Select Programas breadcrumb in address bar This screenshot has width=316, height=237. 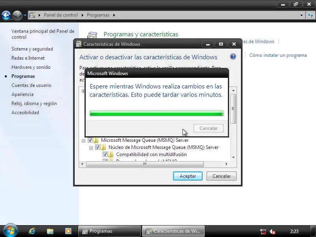click(98, 15)
